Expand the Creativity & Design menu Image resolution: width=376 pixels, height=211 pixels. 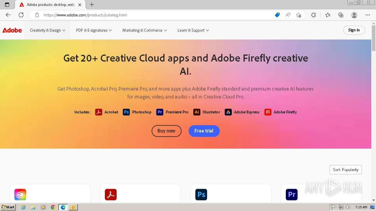click(x=48, y=30)
